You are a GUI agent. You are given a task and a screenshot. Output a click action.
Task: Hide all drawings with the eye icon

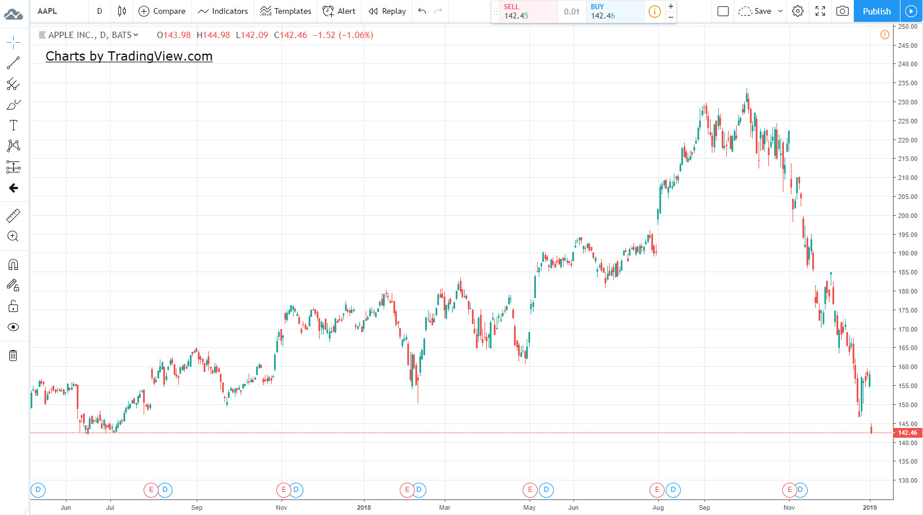13,327
